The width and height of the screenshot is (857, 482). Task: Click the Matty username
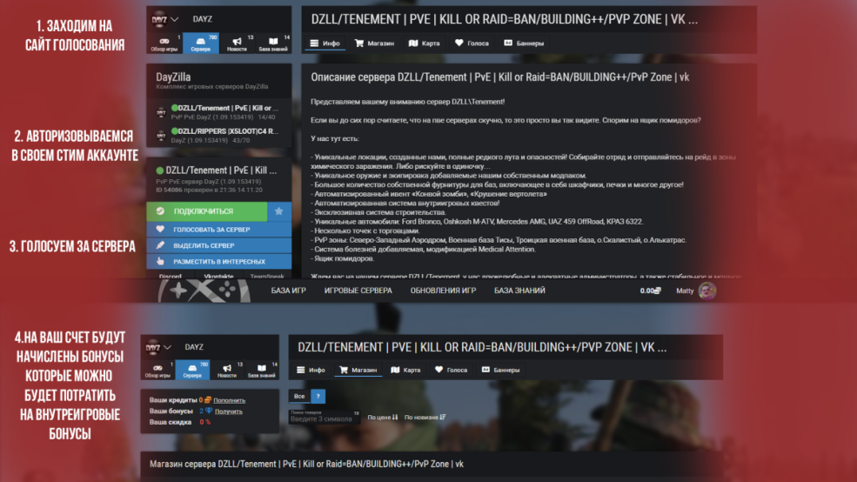(x=685, y=291)
